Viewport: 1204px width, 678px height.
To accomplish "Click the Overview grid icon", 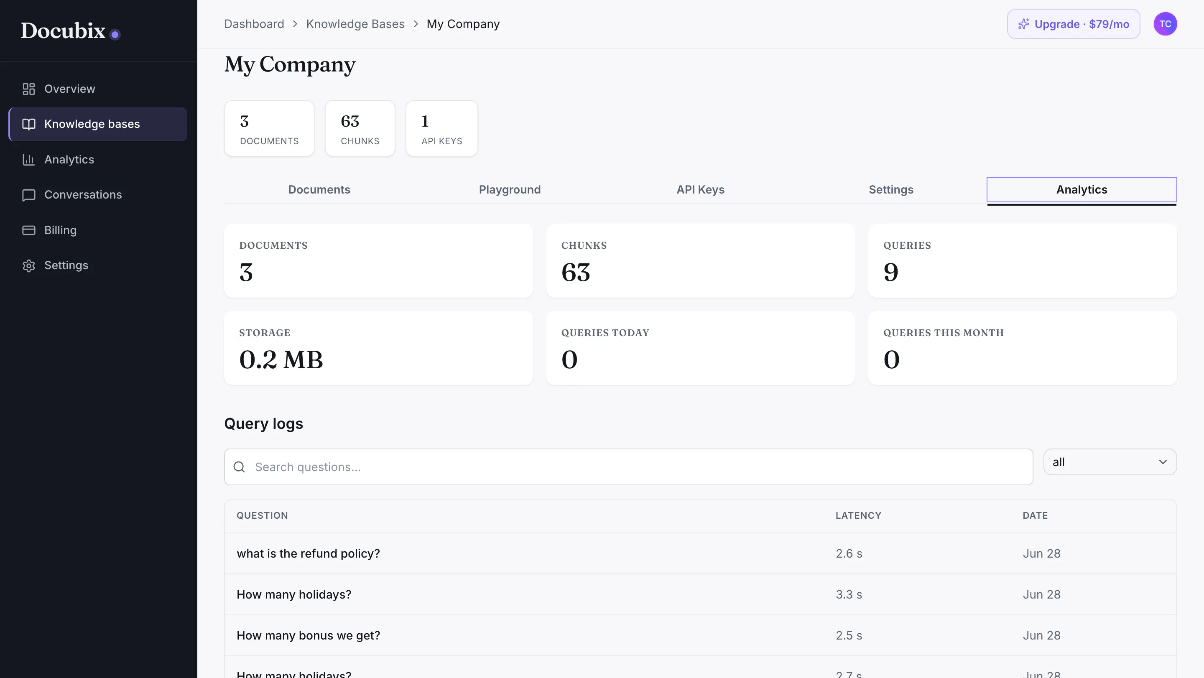I will (29, 89).
